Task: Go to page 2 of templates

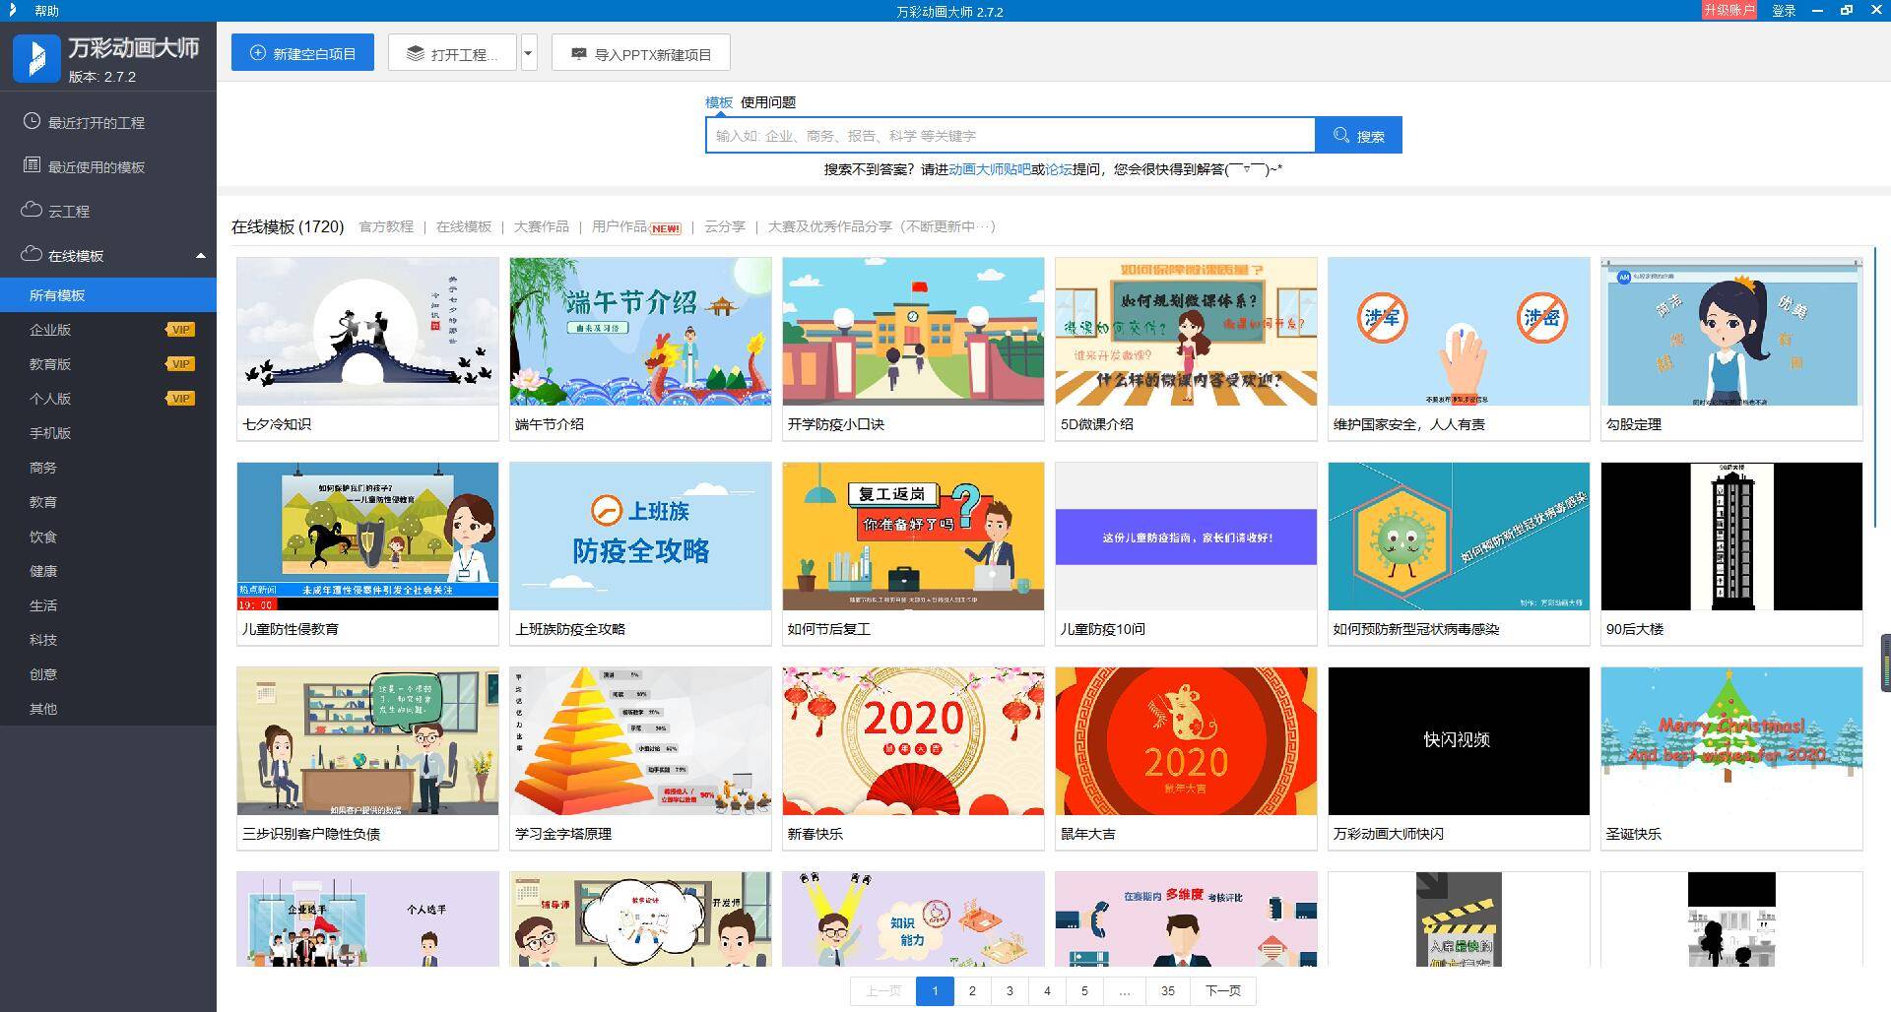Action: (972, 991)
